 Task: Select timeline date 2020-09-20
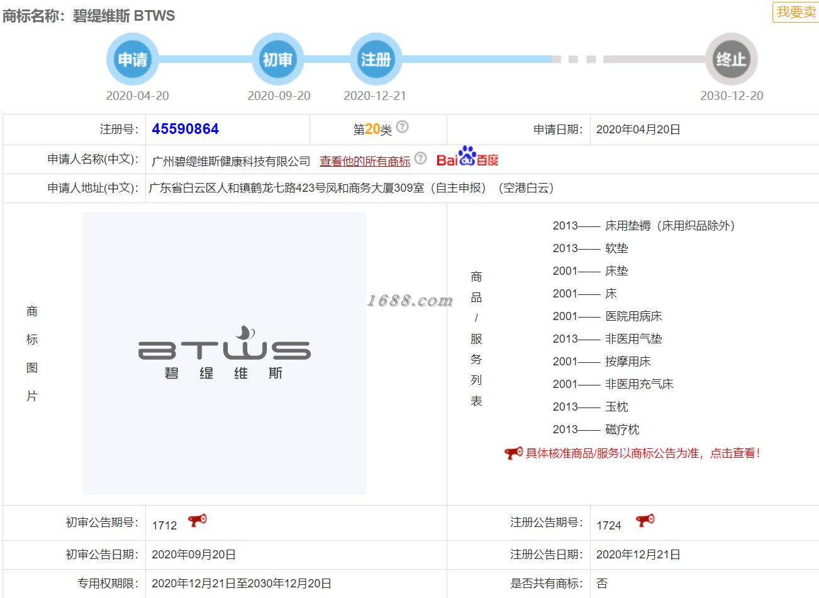(279, 96)
